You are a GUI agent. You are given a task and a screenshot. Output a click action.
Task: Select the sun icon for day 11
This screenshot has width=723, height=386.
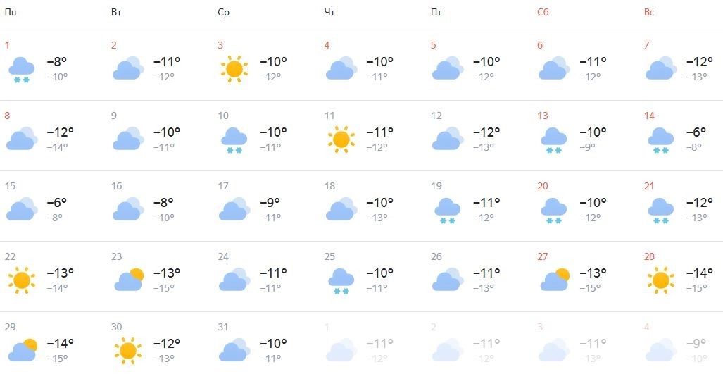point(341,139)
